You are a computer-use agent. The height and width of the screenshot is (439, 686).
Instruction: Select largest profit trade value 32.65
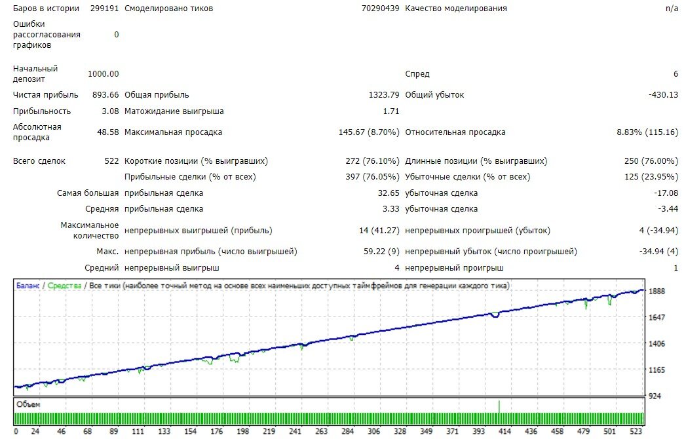point(389,193)
